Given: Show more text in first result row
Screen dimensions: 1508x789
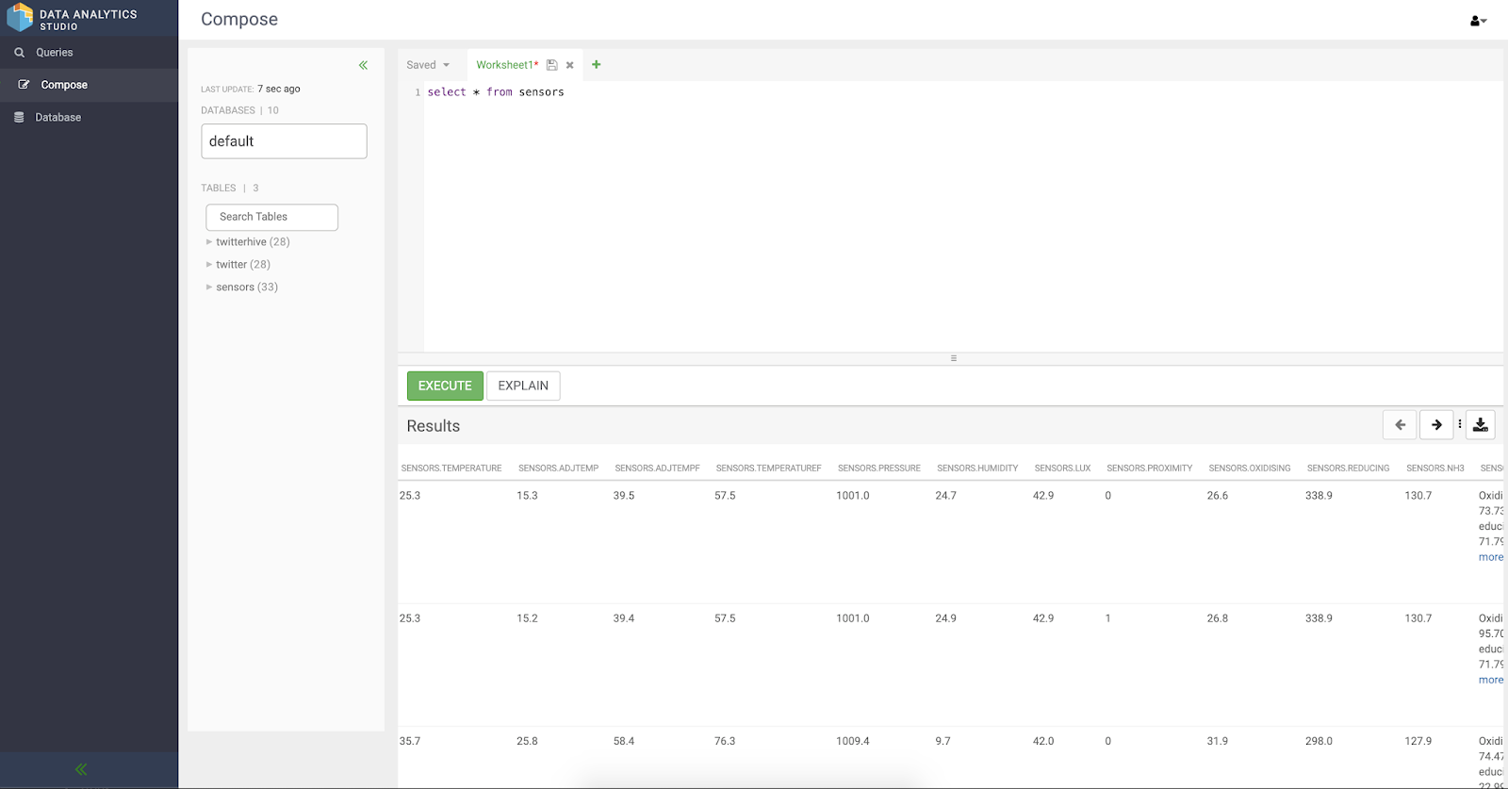Looking at the screenshot, I should [1491, 557].
